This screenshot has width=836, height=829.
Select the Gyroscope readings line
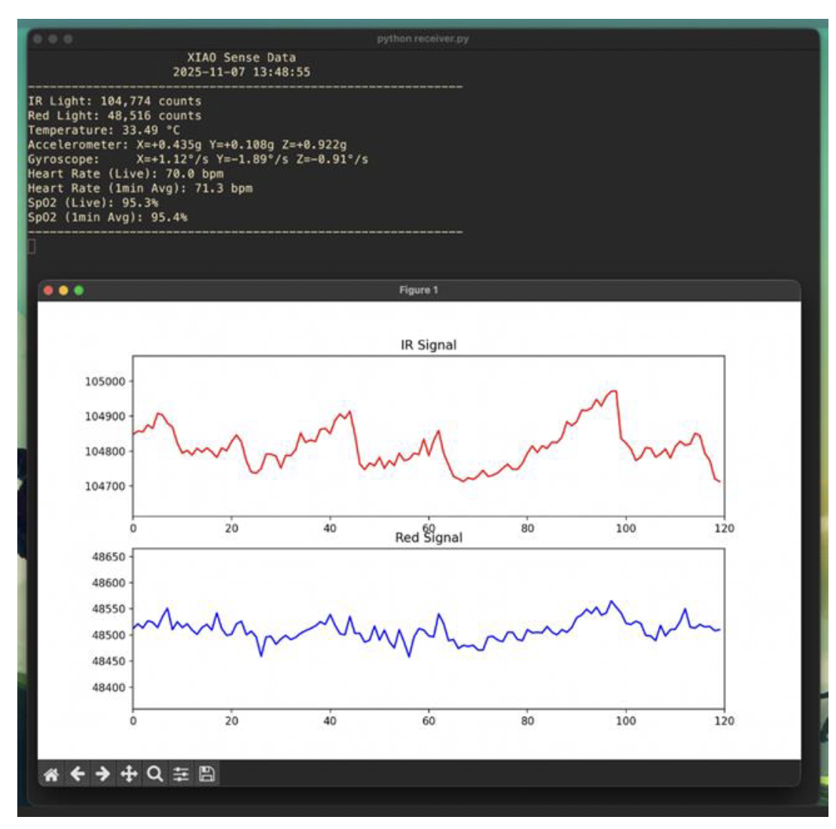pyautogui.click(x=198, y=159)
